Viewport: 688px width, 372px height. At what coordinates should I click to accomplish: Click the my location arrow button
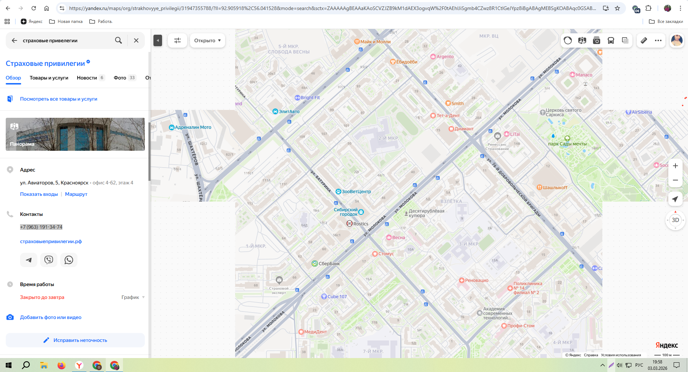point(675,199)
